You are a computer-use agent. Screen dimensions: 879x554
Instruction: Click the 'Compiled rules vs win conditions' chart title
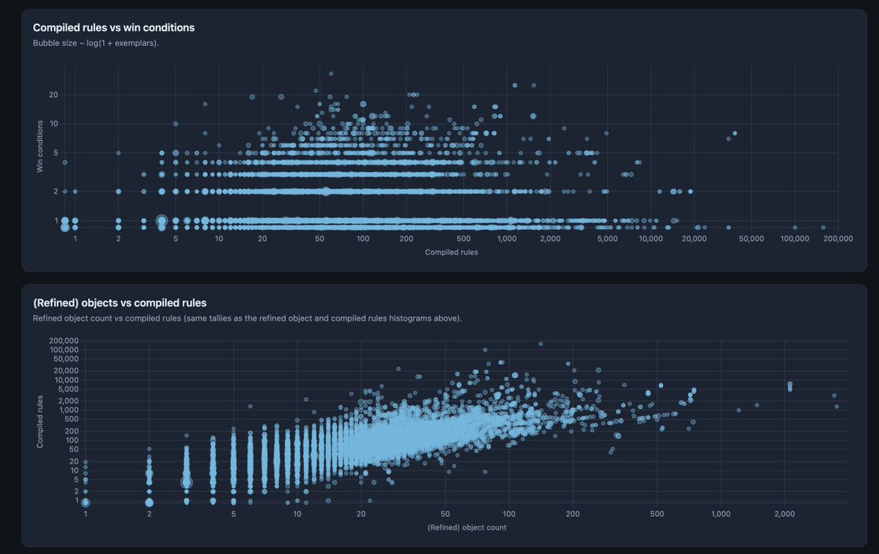(114, 28)
